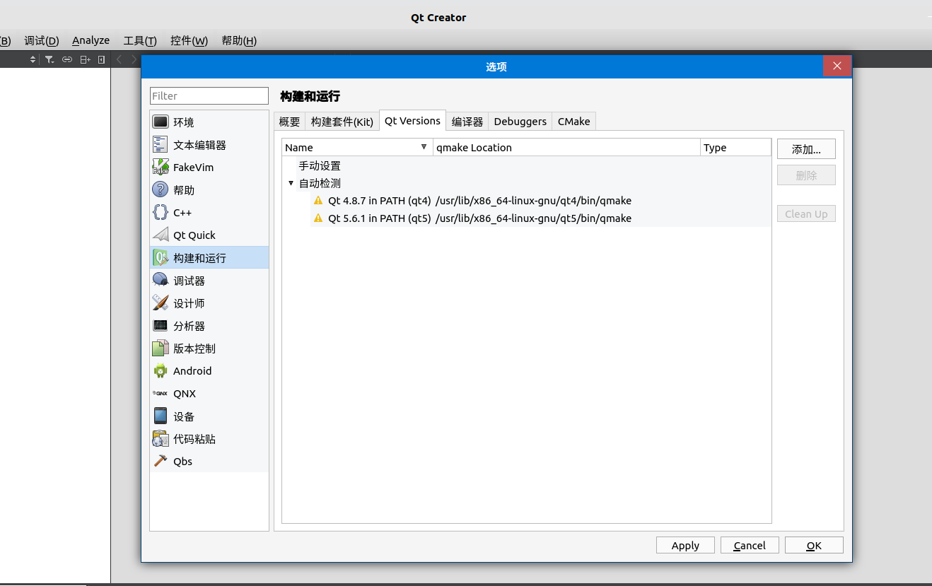Select the Qt 5.6.1 in PATH (qt5) row
Viewport: 932px width, 586px height.
[x=540, y=218]
